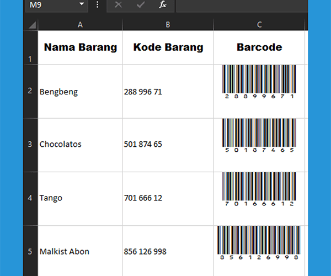This screenshot has width=331, height=276.
Task: Click the formula bar Cancel X icon
Action: tap(118, 4)
